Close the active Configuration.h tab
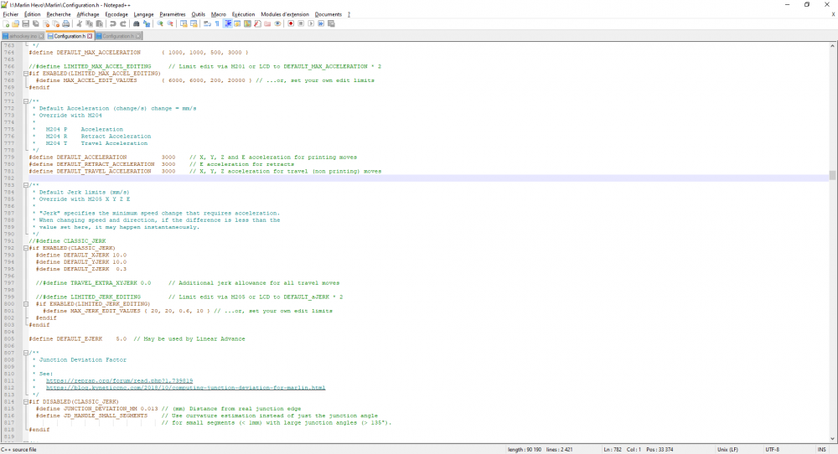This screenshot has width=838, height=454. click(90, 36)
